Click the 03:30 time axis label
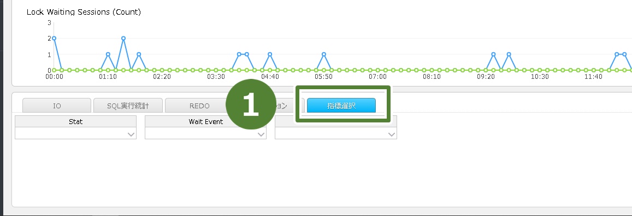 coord(216,76)
